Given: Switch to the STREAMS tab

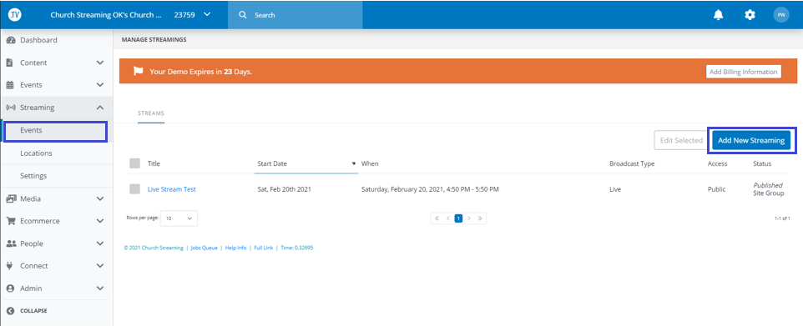Looking at the screenshot, I should pyautogui.click(x=151, y=113).
